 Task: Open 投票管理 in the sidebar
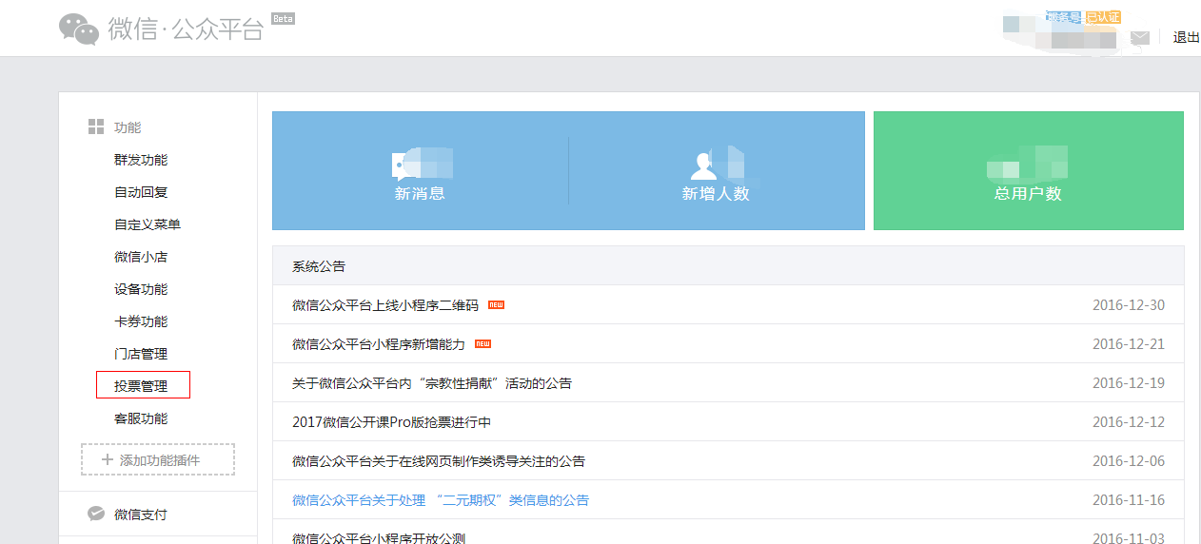142,386
